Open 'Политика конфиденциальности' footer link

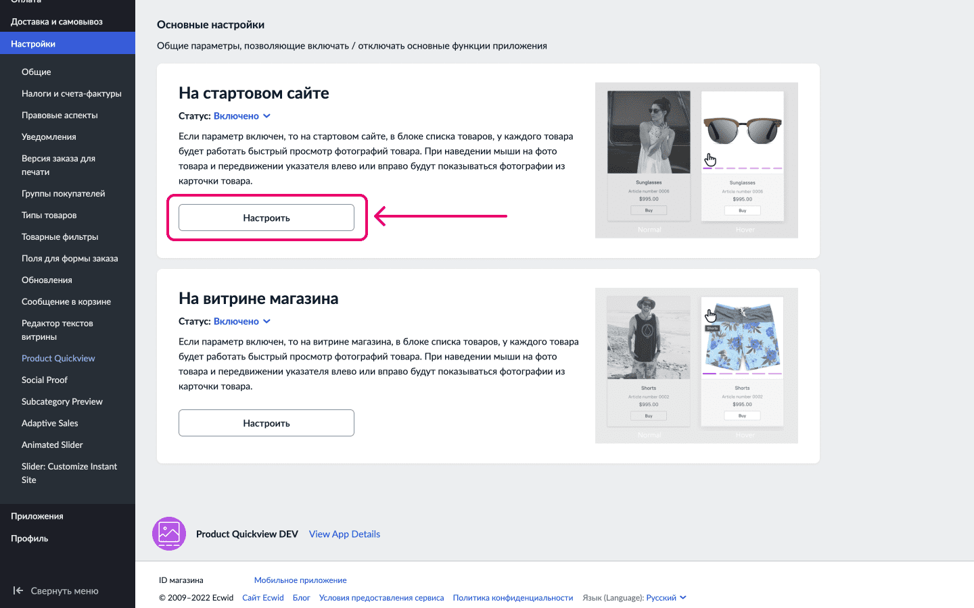tap(513, 598)
